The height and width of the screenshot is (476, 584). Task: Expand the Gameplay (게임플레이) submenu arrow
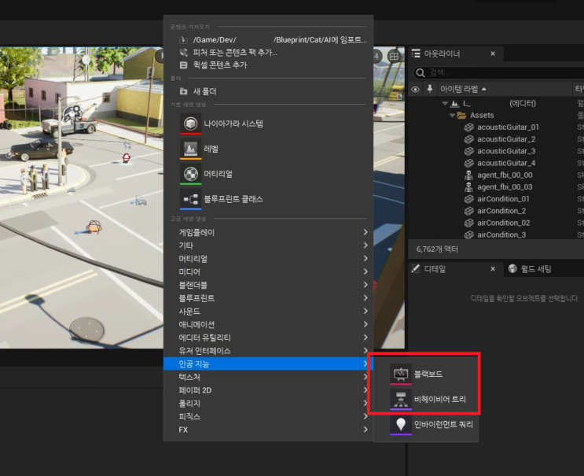(x=365, y=232)
